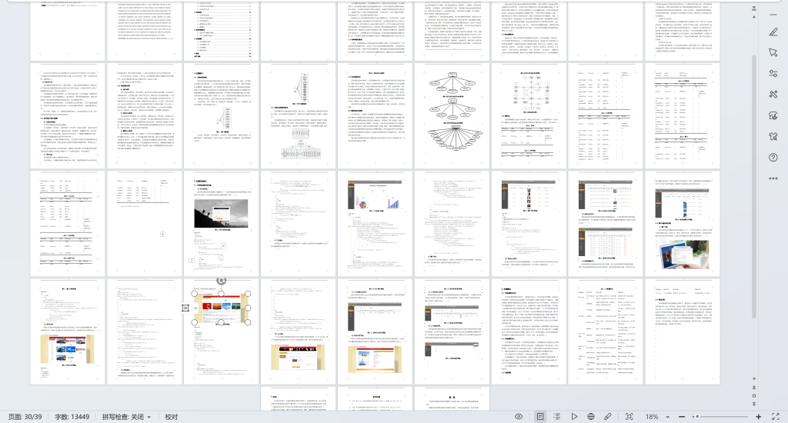The height and width of the screenshot is (423, 788).
Task: Click the image layout options icon
Action: click(x=185, y=308)
